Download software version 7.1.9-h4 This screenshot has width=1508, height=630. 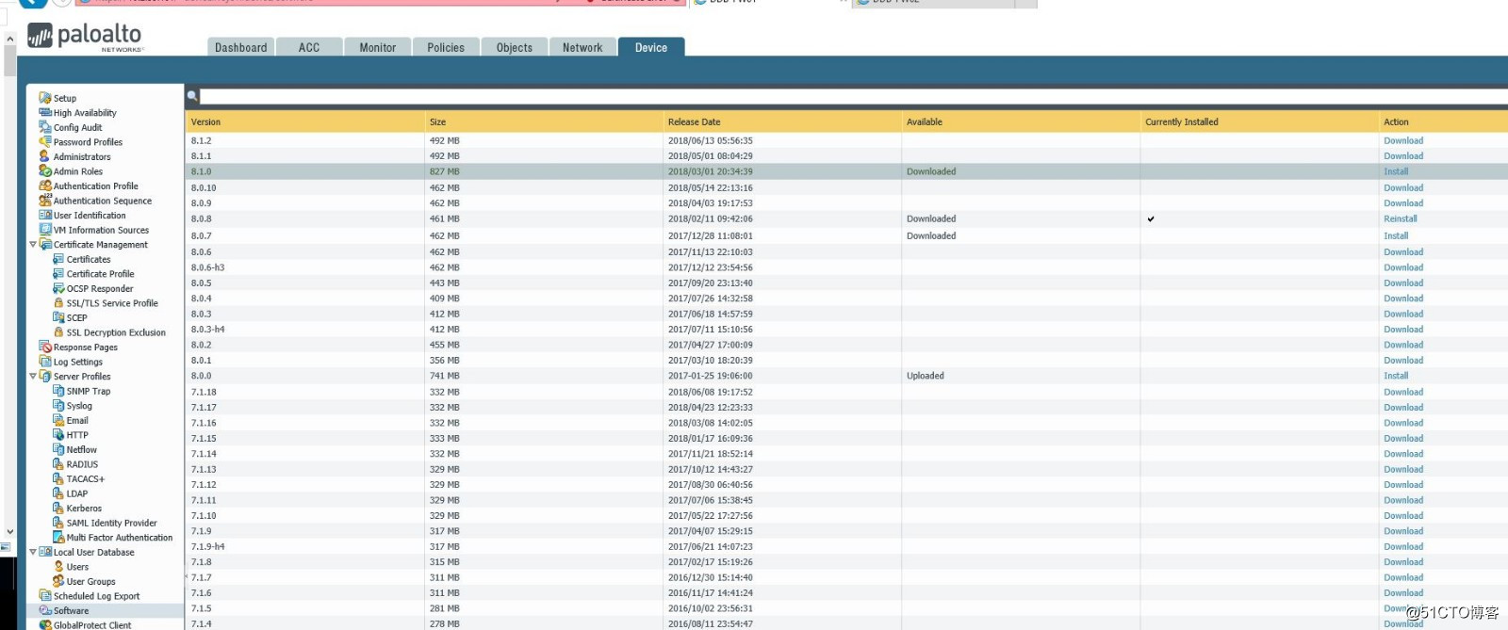coord(1403,546)
